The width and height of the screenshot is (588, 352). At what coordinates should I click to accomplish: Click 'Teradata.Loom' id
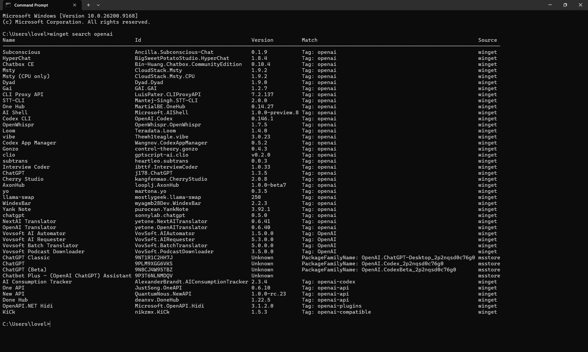tap(155, 131)
